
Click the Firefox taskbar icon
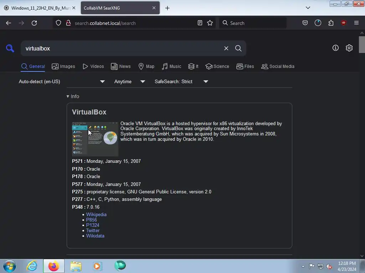[x=54, y=266]
